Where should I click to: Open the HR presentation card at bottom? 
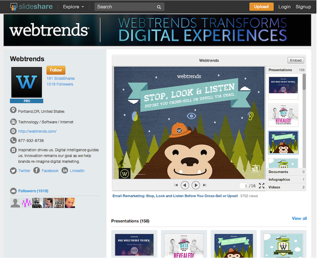tap(134, 244)
